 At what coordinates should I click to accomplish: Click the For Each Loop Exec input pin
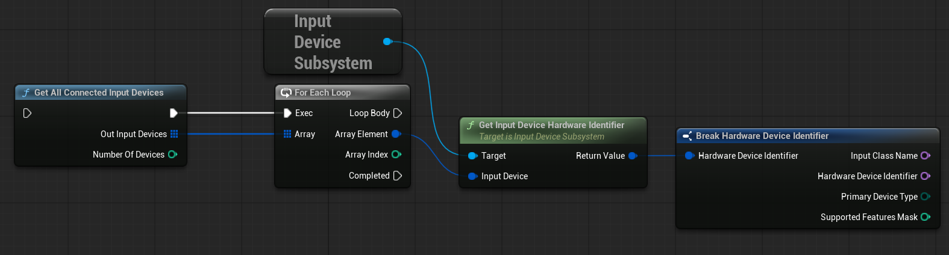[x=287, y=113]
